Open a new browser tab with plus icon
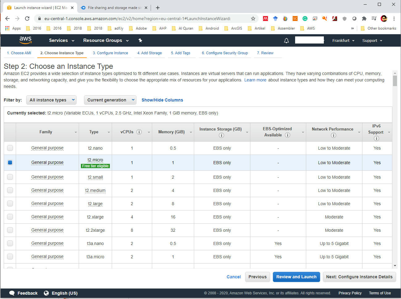Screen dimensions: 401x299 click(158, 8)
